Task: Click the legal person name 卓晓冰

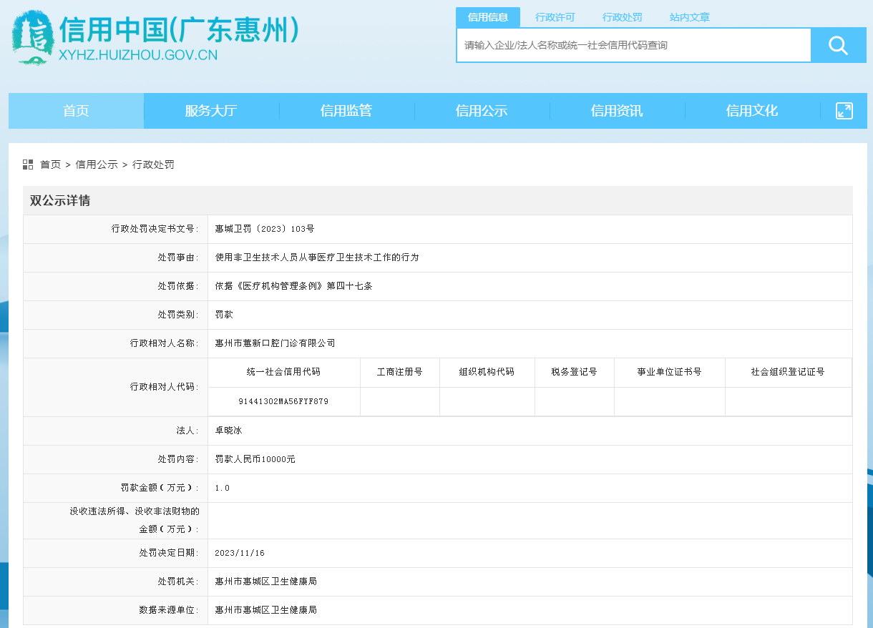Action: 228,431
